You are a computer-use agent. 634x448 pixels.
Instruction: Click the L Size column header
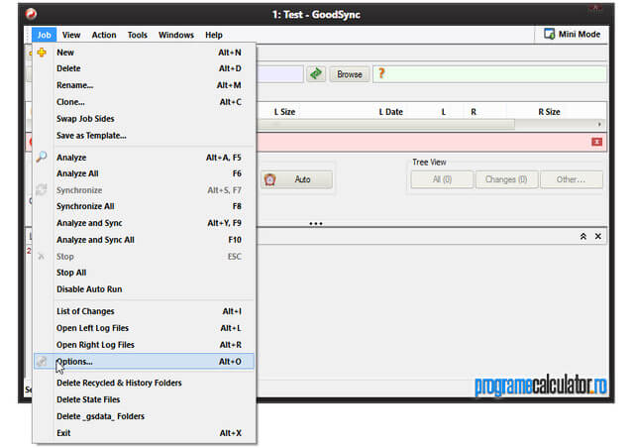coord(284,112)
